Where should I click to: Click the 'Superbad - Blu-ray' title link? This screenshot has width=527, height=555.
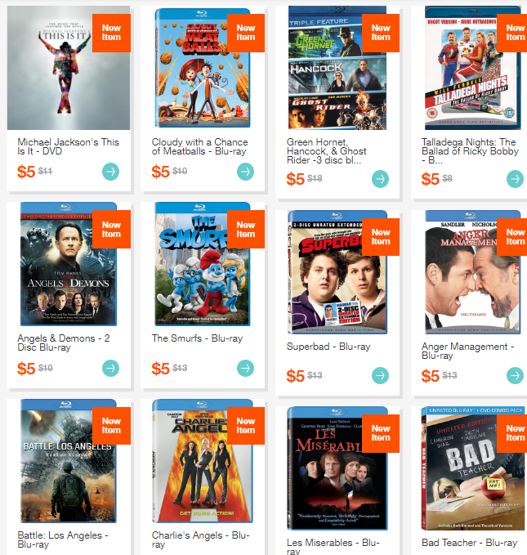point(328,347)
